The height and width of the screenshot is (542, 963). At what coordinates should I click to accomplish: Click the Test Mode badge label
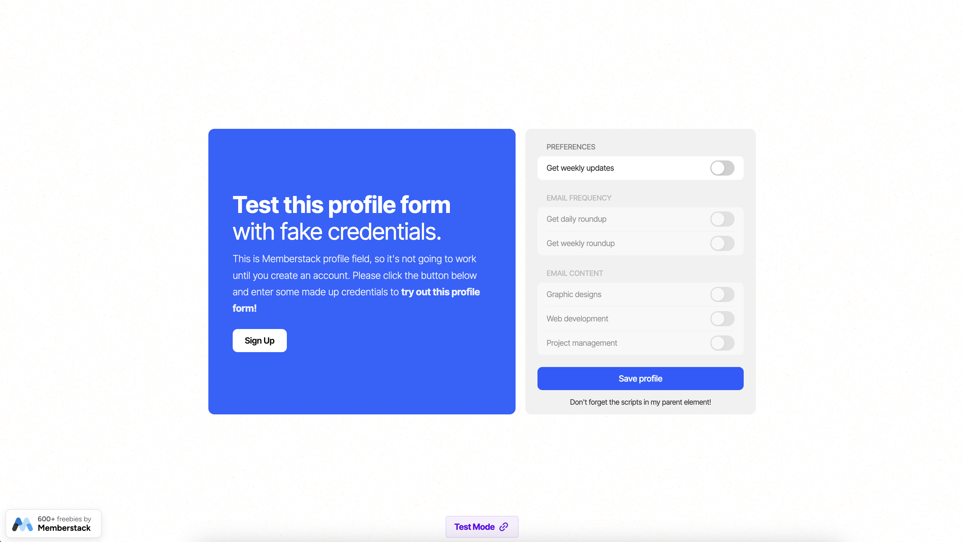[474, 527]
